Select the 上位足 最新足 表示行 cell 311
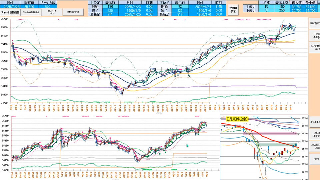Viewport: 320px width, 180px height. [110, 14]
